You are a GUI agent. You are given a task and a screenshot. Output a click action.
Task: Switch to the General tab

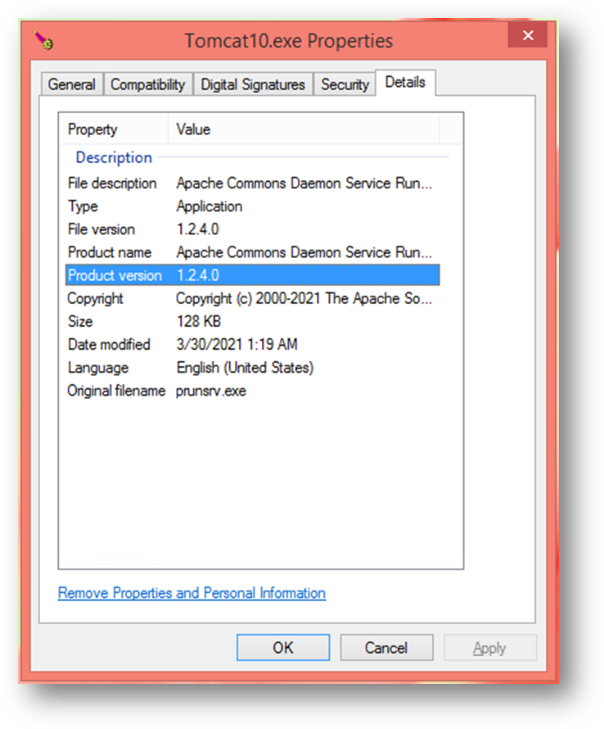(x=71, y=84)
